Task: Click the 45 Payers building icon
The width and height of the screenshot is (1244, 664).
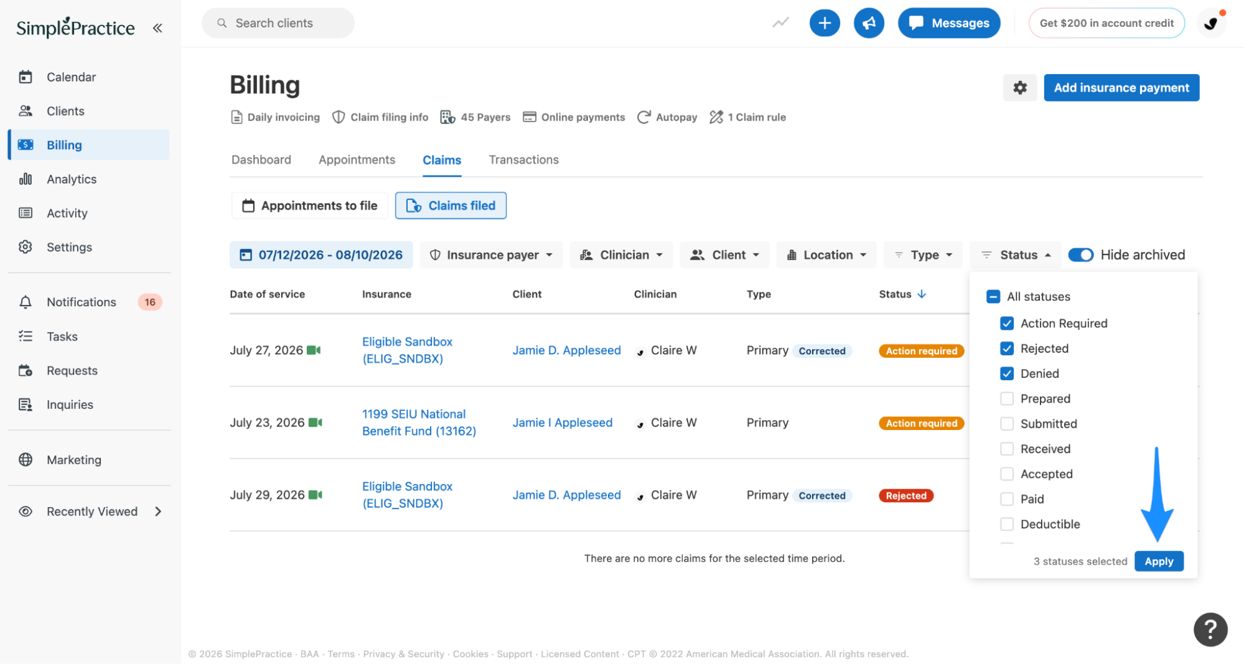Action: (x=447, y=117)
